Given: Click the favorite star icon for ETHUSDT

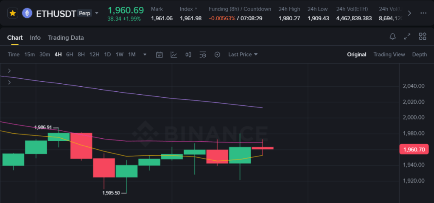Looking at the screenshot, I should tap(13, 13).
